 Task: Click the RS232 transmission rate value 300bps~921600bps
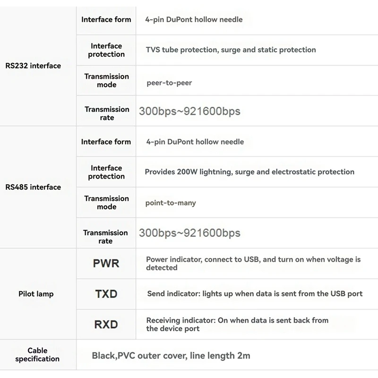pos(189,112)
